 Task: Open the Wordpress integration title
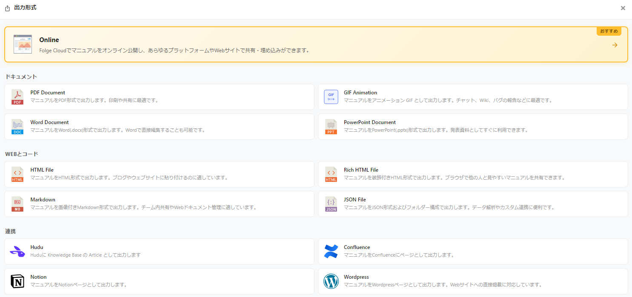[356, 277]
